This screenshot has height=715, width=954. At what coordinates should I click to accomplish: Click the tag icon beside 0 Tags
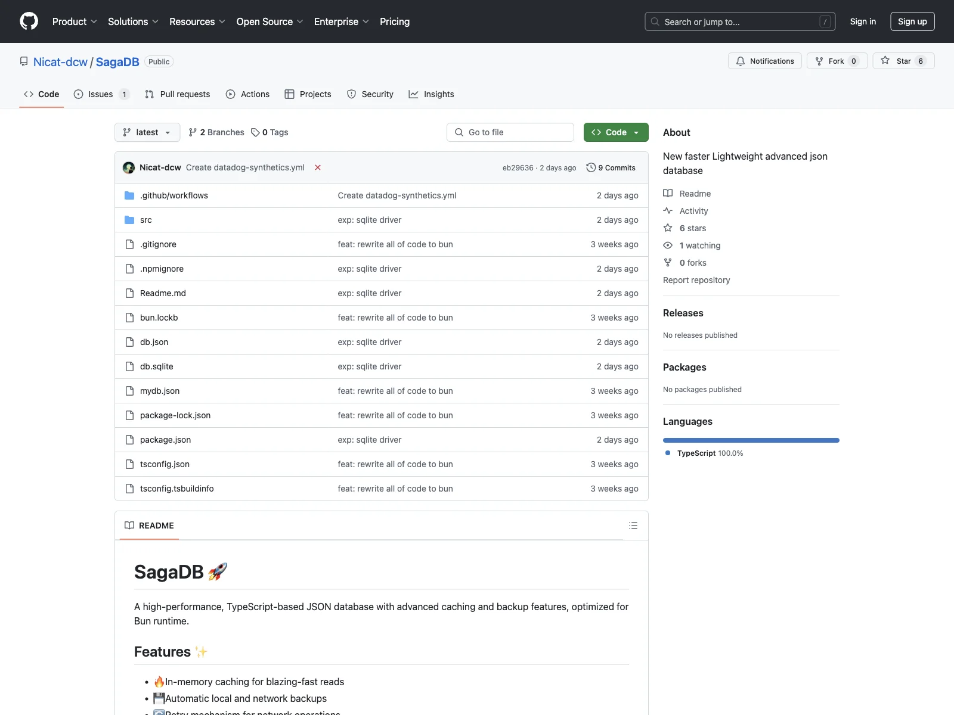point(255,132)
